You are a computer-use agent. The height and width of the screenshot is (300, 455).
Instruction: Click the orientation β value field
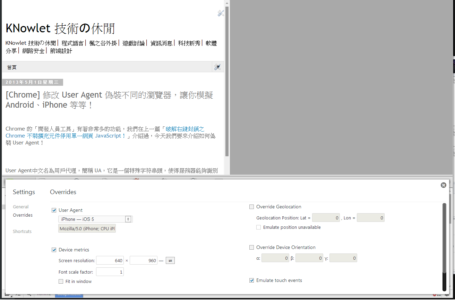coord(309,258)
